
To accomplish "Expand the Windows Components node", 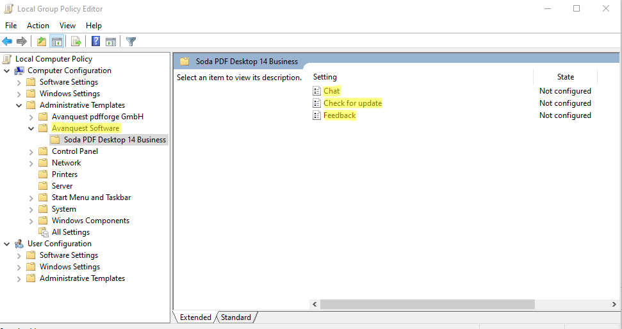I will tap(31, 221).
